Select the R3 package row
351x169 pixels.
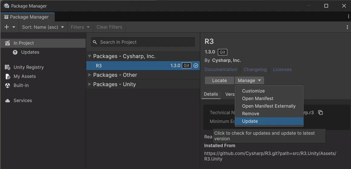coord(143,66)
